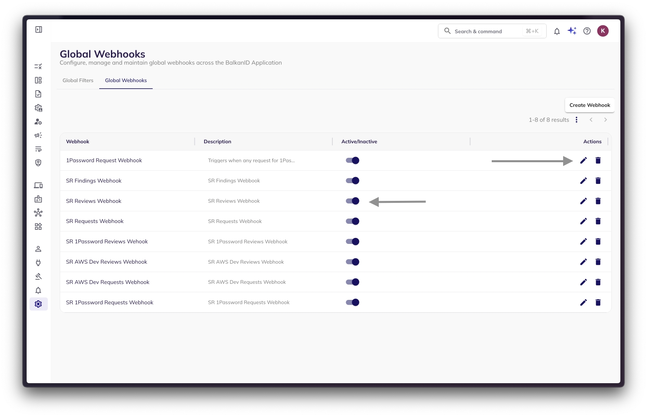Viewport: 647px width, 417px height.
Task: Edit the 1Password Request Webhook
Action: click(x=583, y=161)
